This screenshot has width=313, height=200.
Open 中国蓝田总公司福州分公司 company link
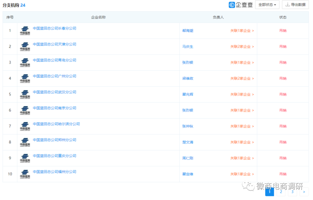coord(54,172)
